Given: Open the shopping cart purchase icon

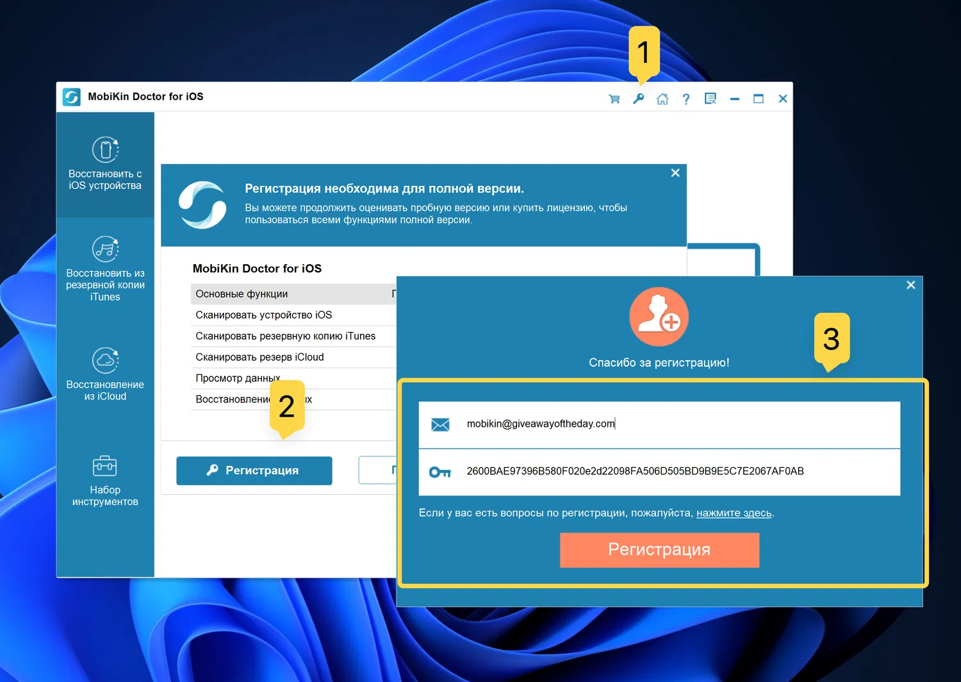Looking at the screenshot, I should (614, 99).
